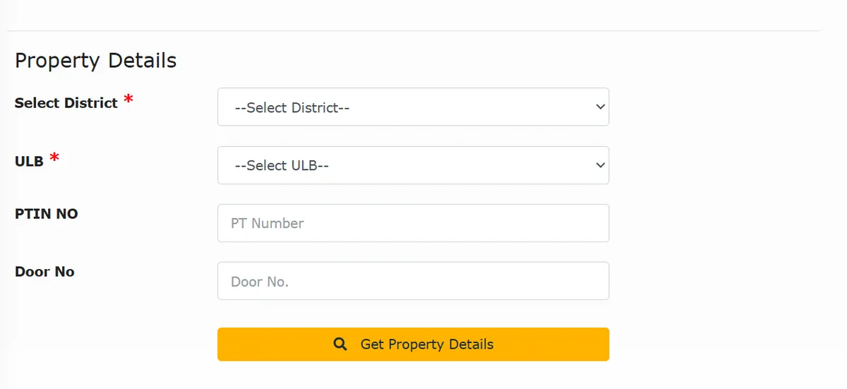Viewport: 847px width, 389px height.
Task: Click the red asterisk beside Select District
Action: (128, 100)
